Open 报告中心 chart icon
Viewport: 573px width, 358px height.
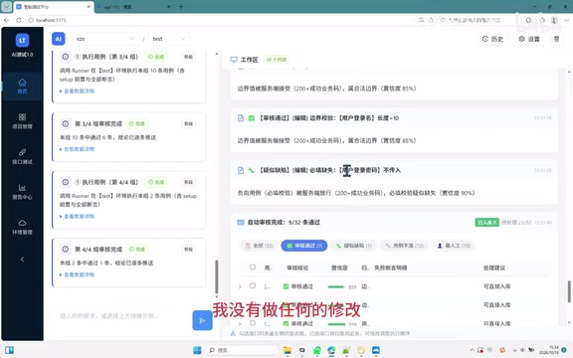(22, 192)
